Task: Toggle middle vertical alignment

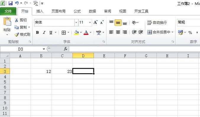Action: pyautogui.click(x=118, y=23)
